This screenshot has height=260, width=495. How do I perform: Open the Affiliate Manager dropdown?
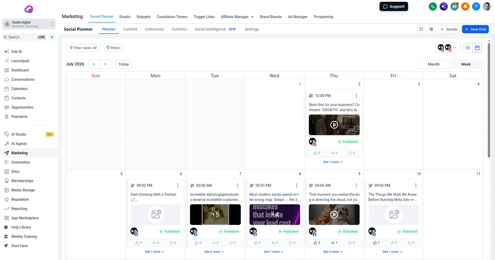[x=237, y=17]
